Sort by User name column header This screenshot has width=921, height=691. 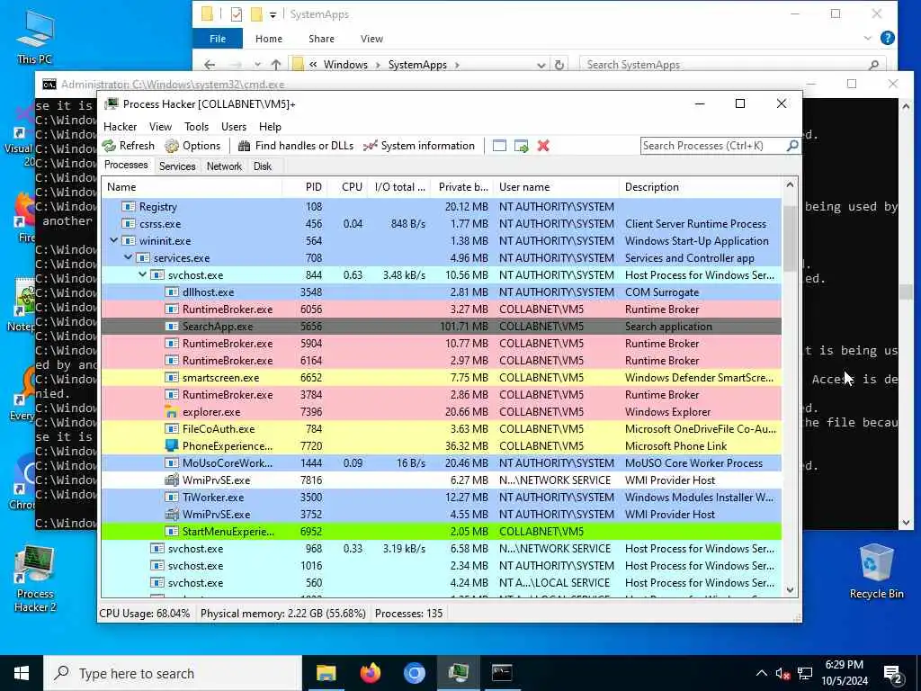point(556,187)
